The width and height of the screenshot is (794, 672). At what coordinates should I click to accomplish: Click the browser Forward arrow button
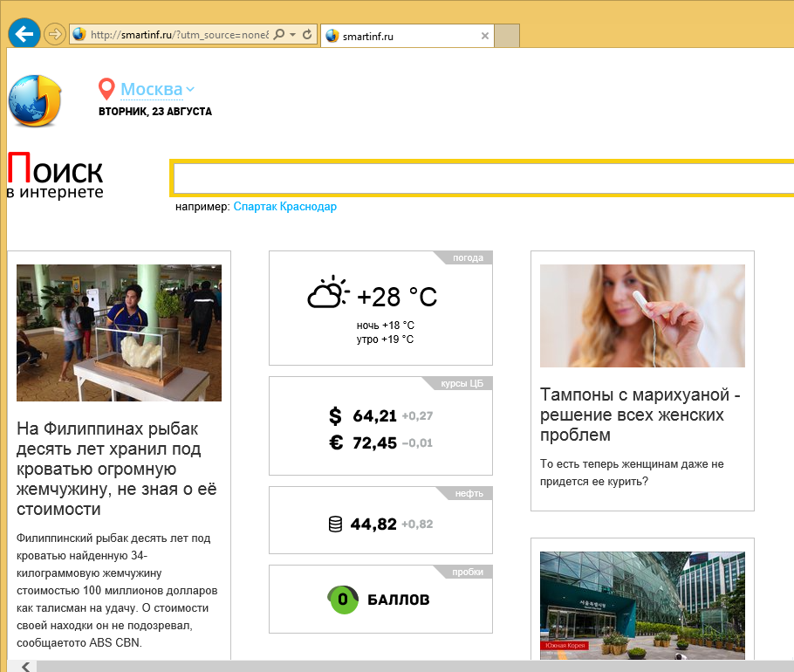(x=54, y=35)
